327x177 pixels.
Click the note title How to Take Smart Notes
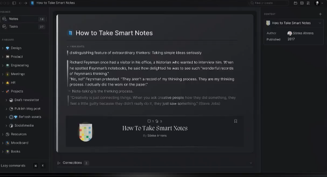[114, 33]
